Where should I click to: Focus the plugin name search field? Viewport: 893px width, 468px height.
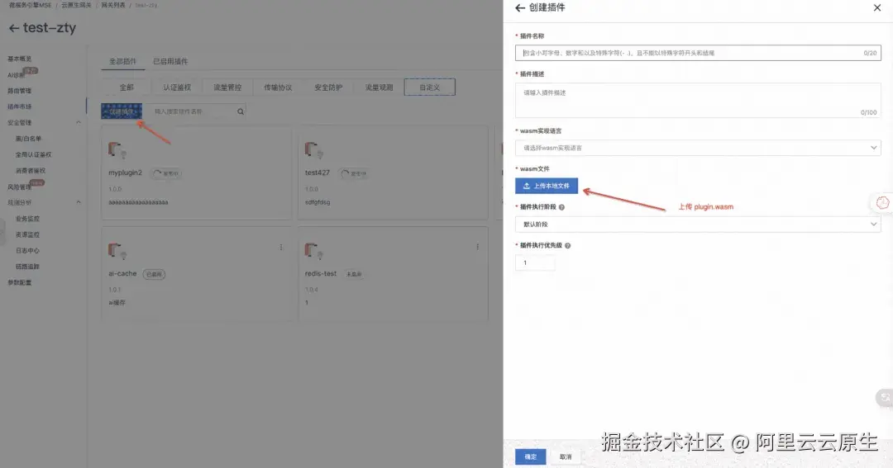pyautogui.click(x=195, y=111)
